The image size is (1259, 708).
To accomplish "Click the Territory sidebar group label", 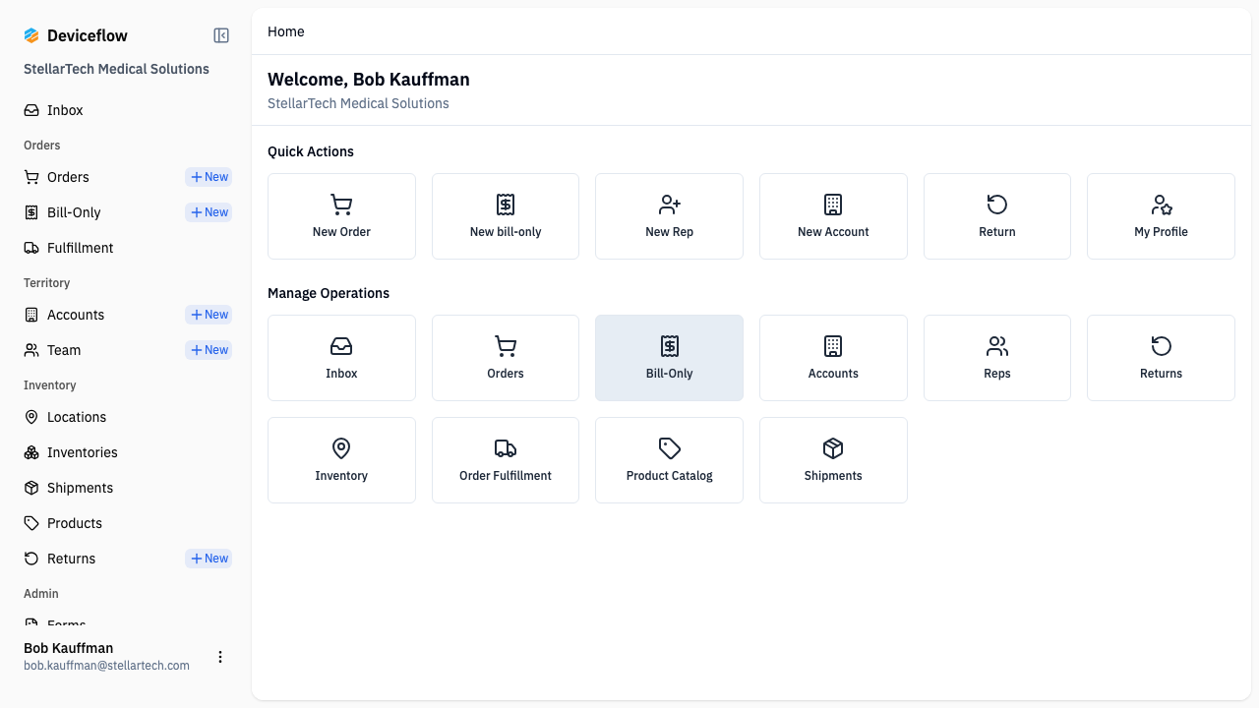I will click(x=46, y=283).
